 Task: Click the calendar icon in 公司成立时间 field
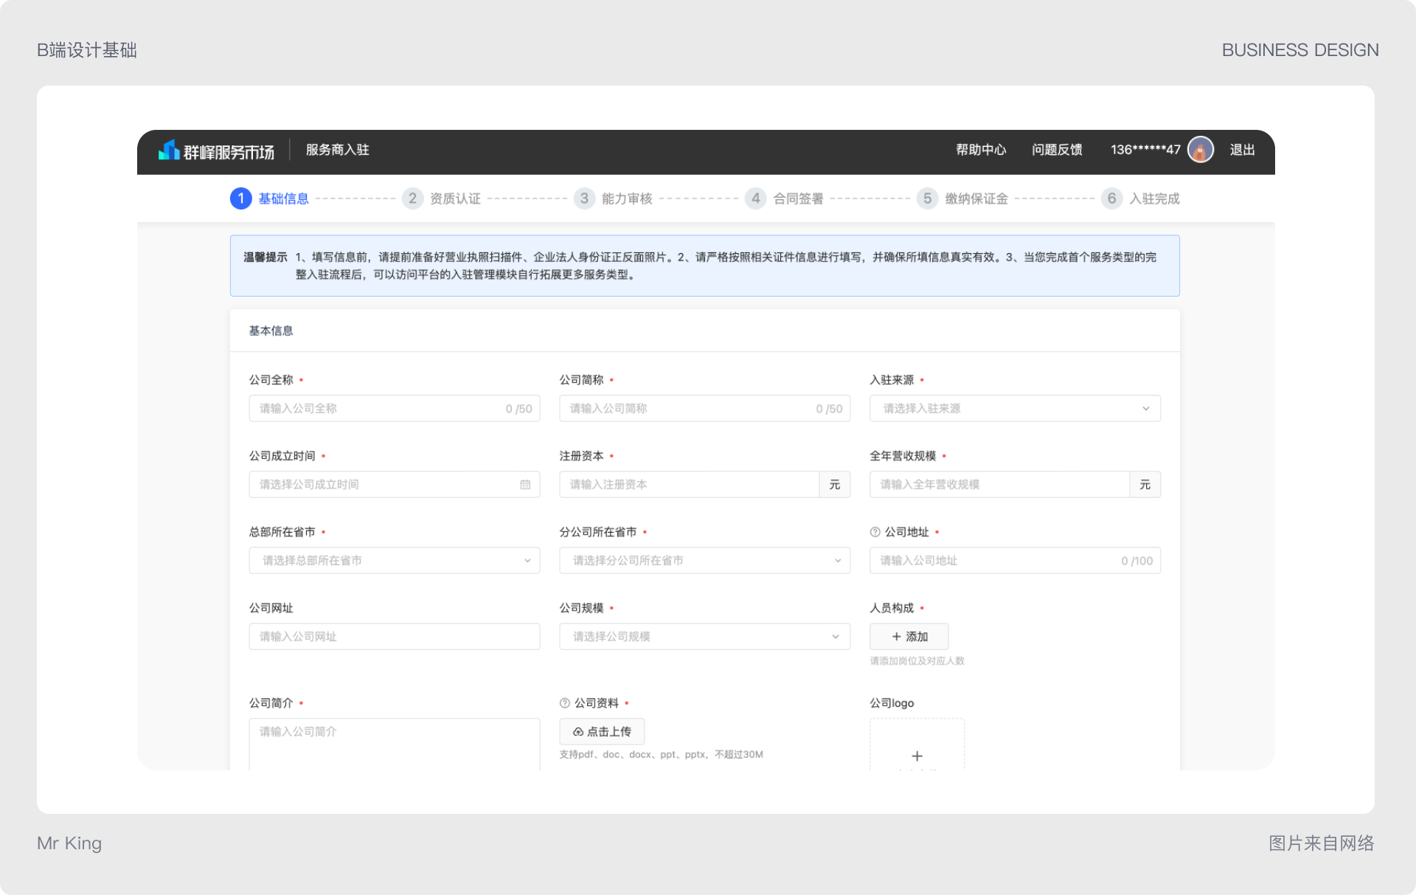click(525, 485)
